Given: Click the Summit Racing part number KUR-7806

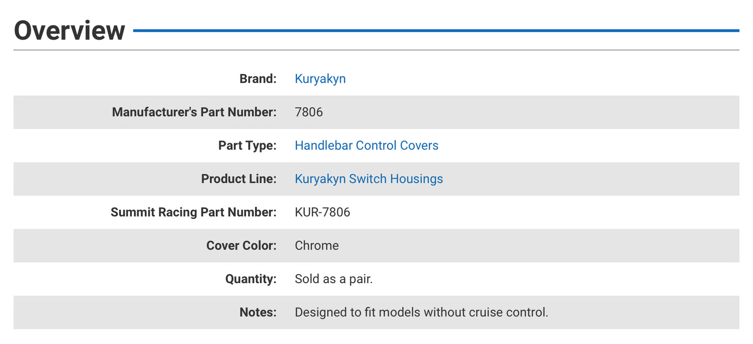Looking at the screenshot, I should (x=323, y=212).
